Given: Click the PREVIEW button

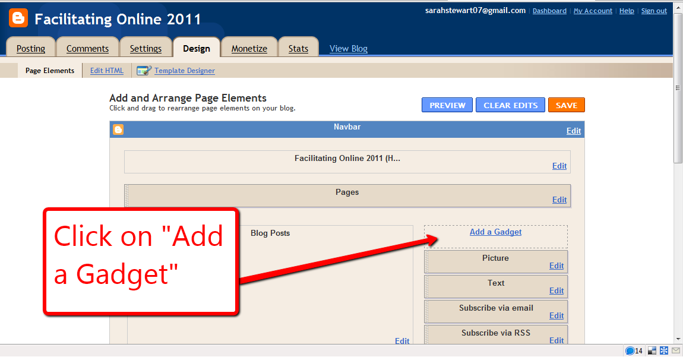Looking at the screenshot, I should pos(447,105).
